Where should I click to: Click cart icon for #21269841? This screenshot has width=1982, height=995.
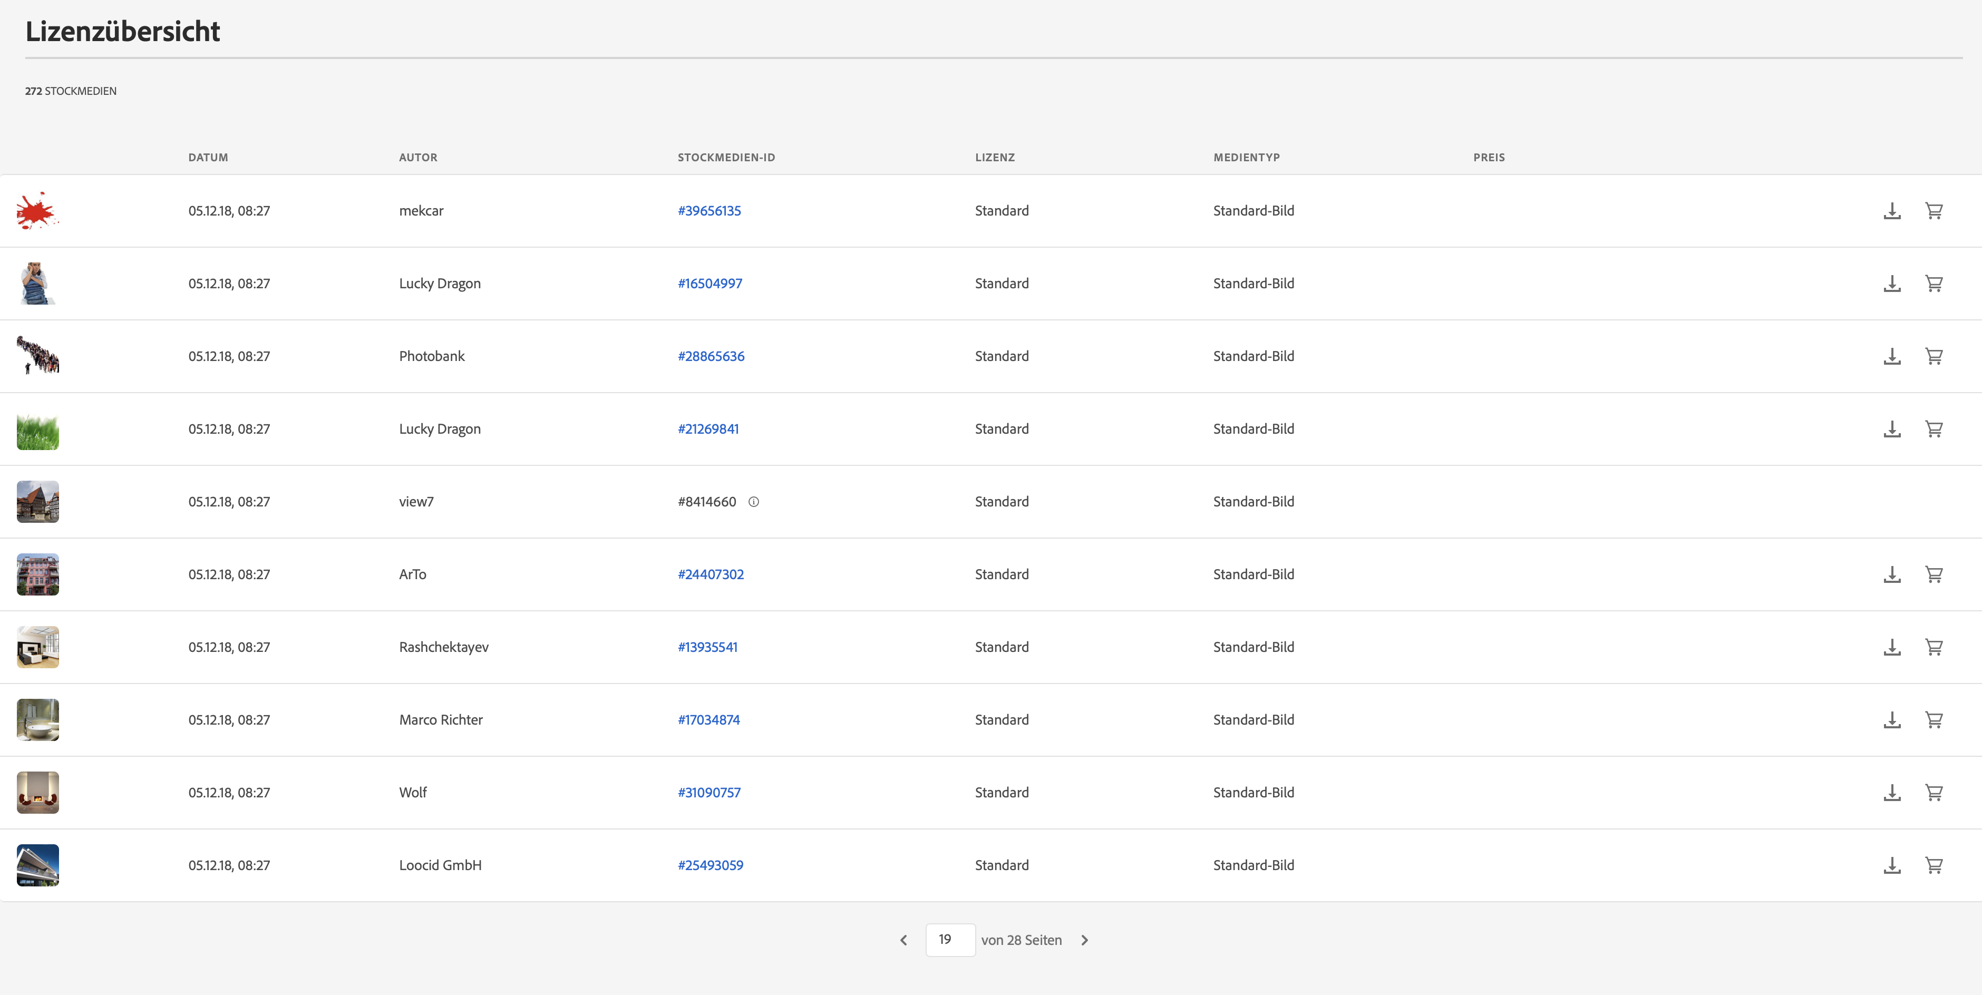[1934, 428]
